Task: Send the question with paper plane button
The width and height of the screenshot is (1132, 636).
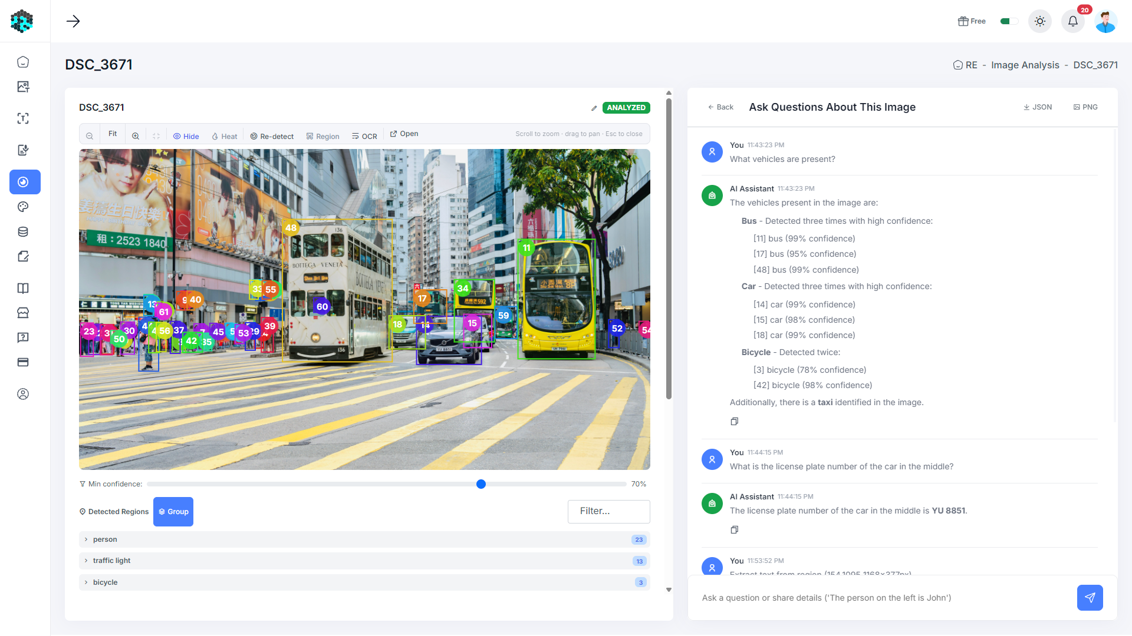Action: (1090, 598)
